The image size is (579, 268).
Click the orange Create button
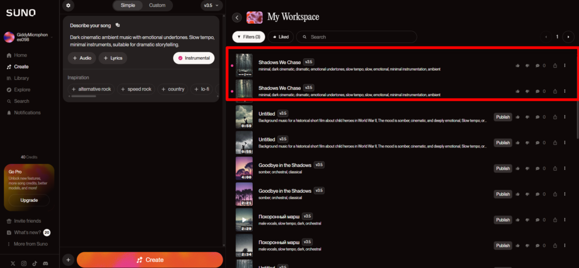150,260
